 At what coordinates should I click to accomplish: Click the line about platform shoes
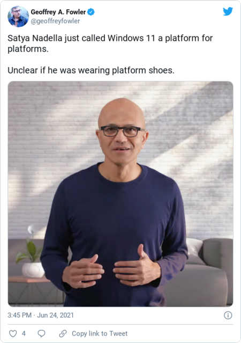(91, 70)
